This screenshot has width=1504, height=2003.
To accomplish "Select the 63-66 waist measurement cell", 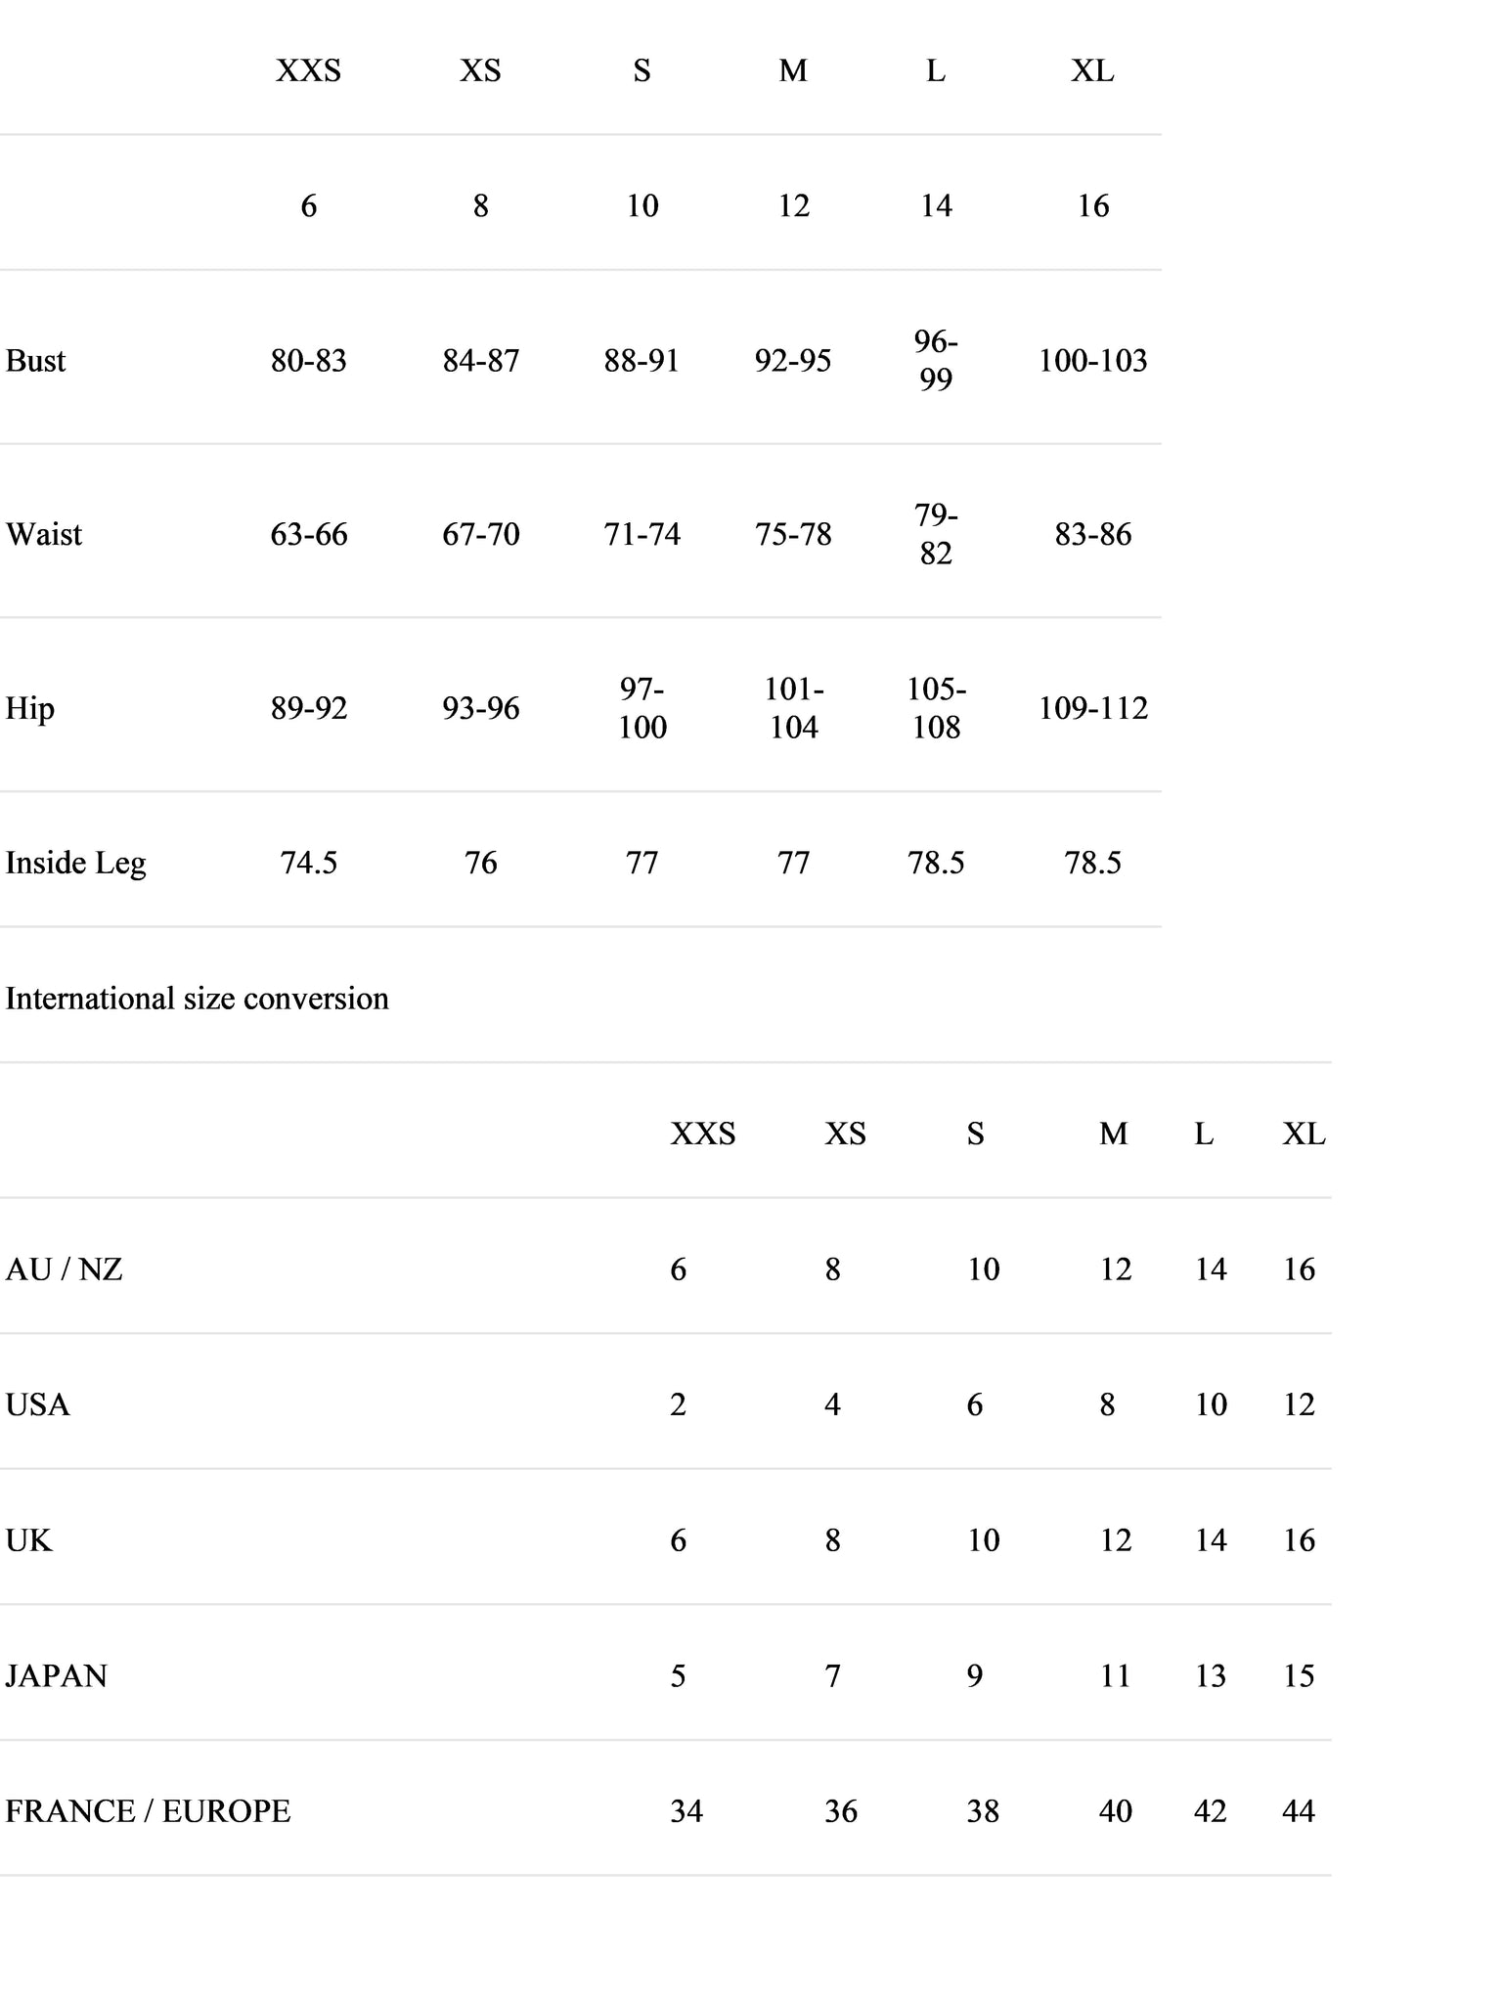I will (309, 534).
